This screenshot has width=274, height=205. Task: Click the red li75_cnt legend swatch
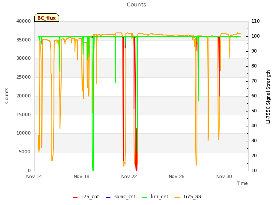click(x=75, y=197)
